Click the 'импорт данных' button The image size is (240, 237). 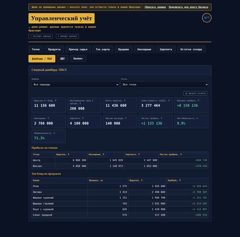pyautogui.click(x=67, y=36)
